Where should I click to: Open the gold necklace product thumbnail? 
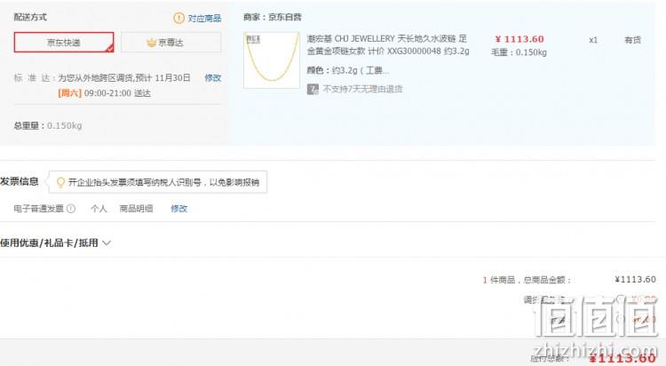click(x=272, y=60)
